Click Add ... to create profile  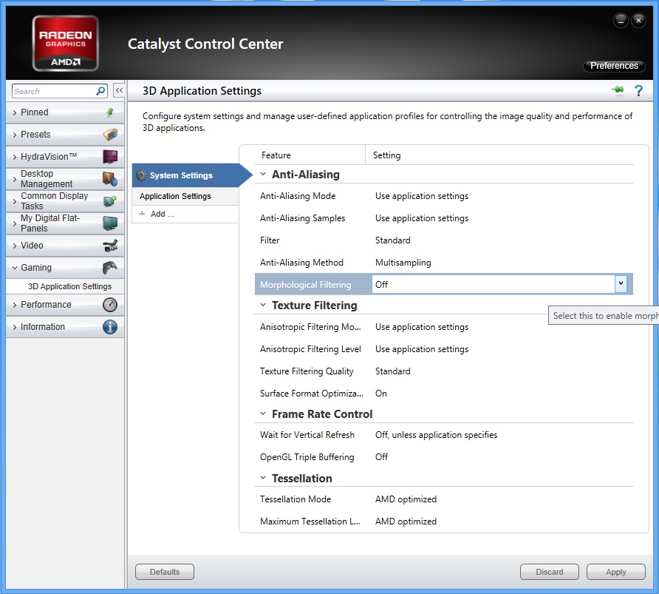[x=185, y=214]
